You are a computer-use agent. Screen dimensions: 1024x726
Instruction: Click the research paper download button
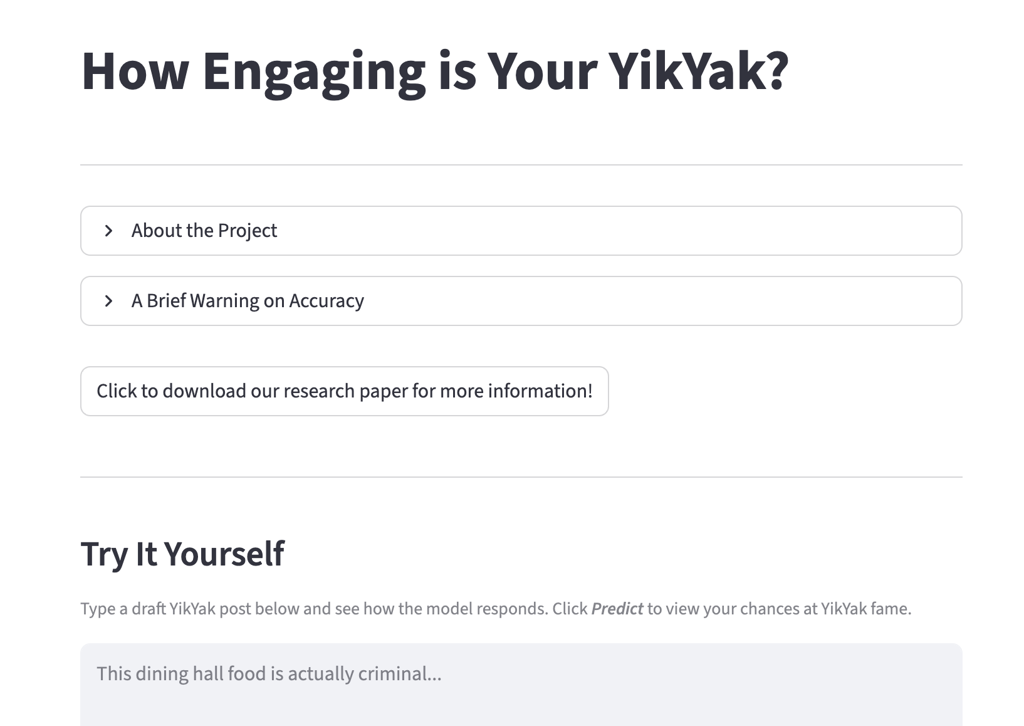(344, 391)
